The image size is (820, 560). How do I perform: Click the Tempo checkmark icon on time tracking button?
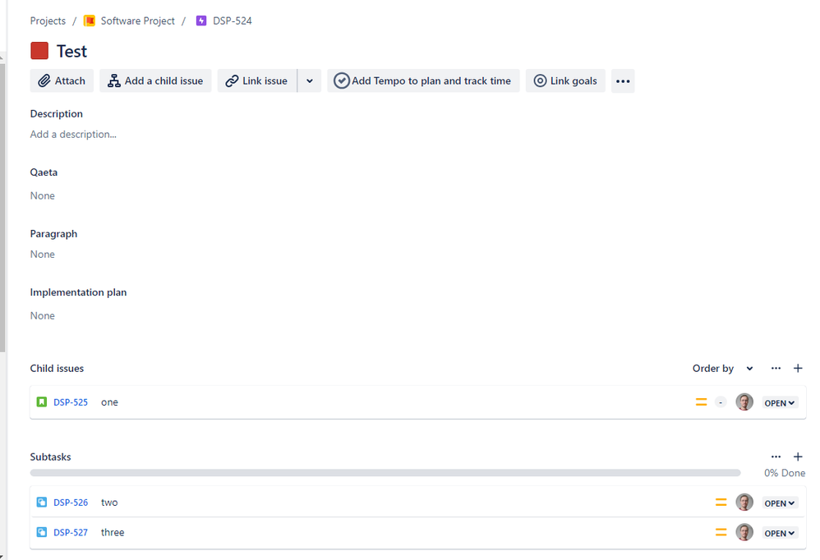click(341, 80)
